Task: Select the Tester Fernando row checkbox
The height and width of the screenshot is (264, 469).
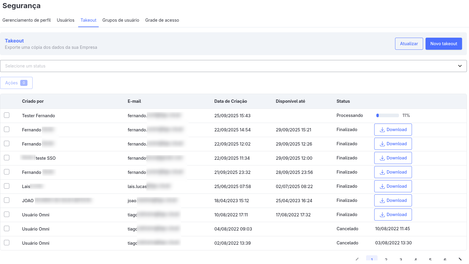Action: [7, 115]
